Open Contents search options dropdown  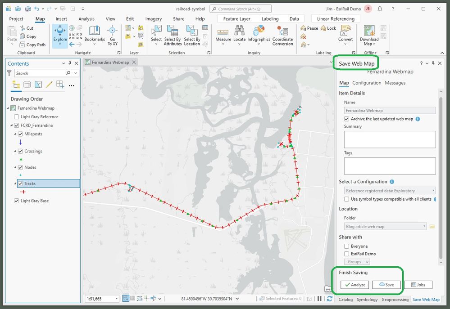76,73
